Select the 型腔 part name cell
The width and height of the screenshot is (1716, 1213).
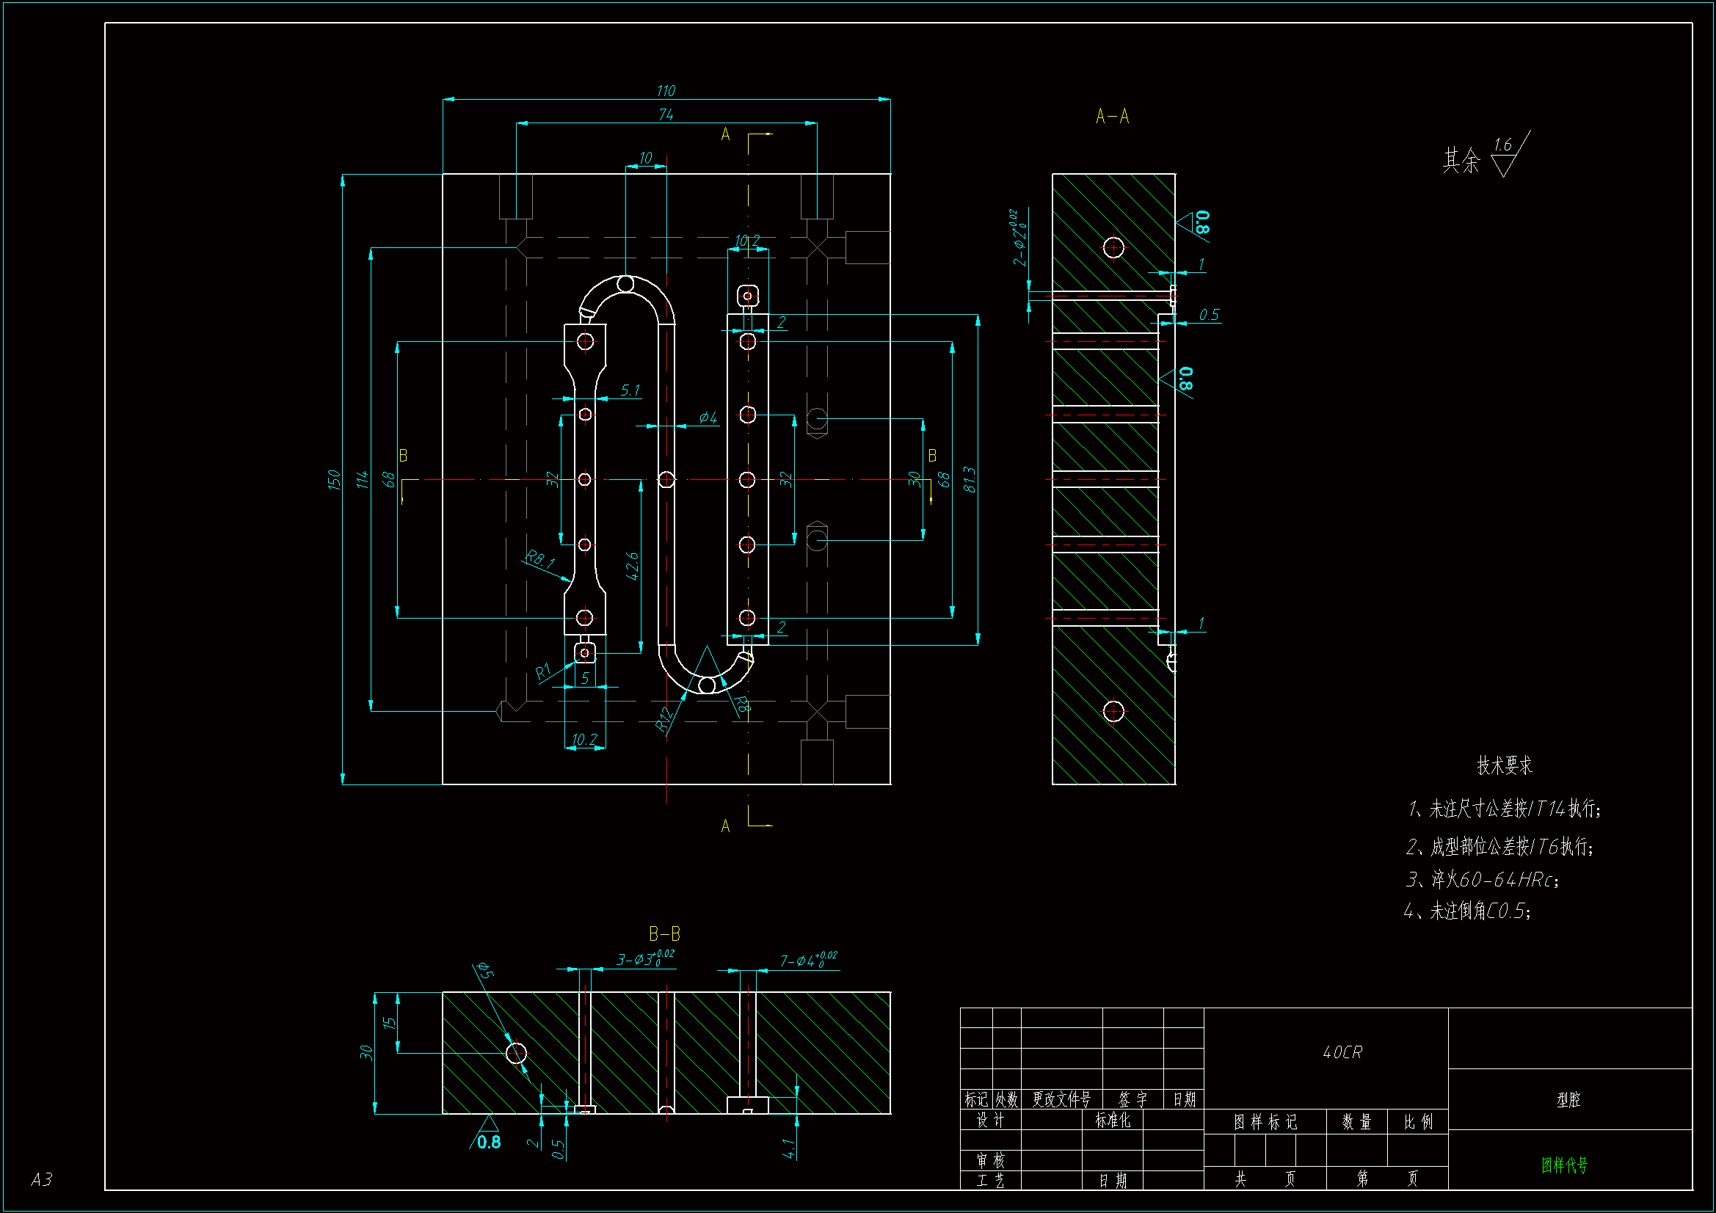pos(1568,1099)
